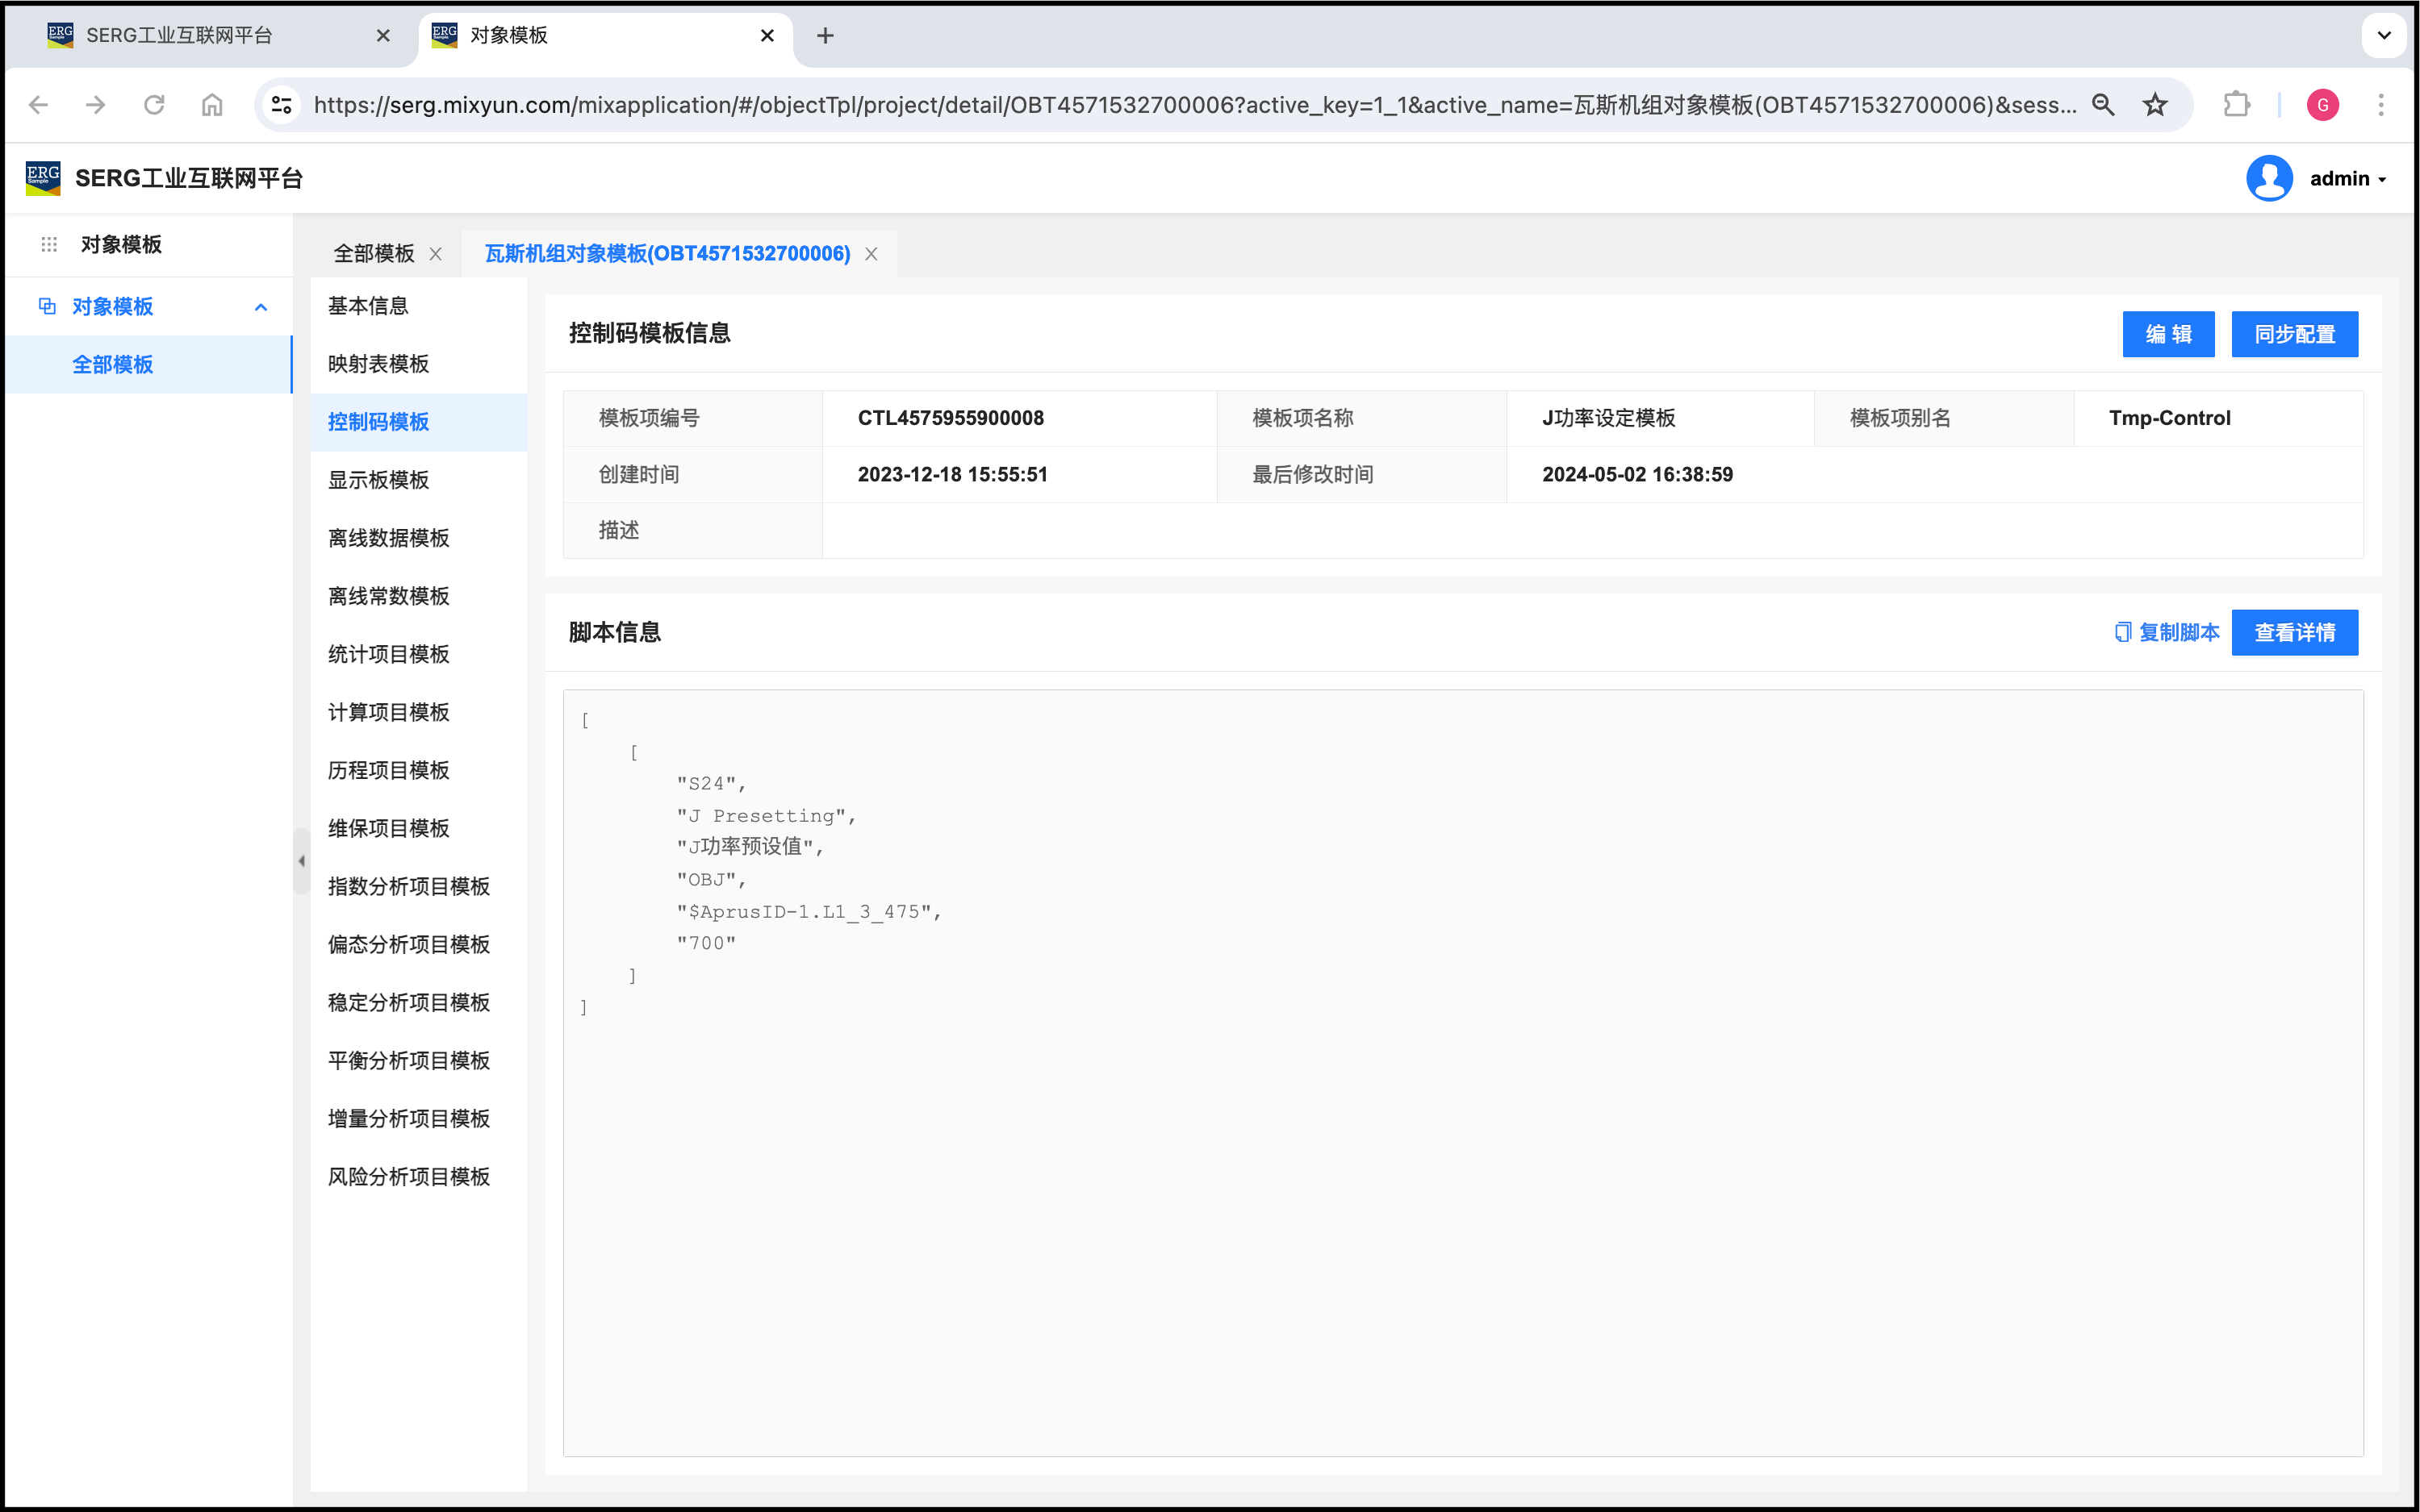2420x1512 pixels.
Task: Click the bookmark star icon
Action: click(2155, 105)
